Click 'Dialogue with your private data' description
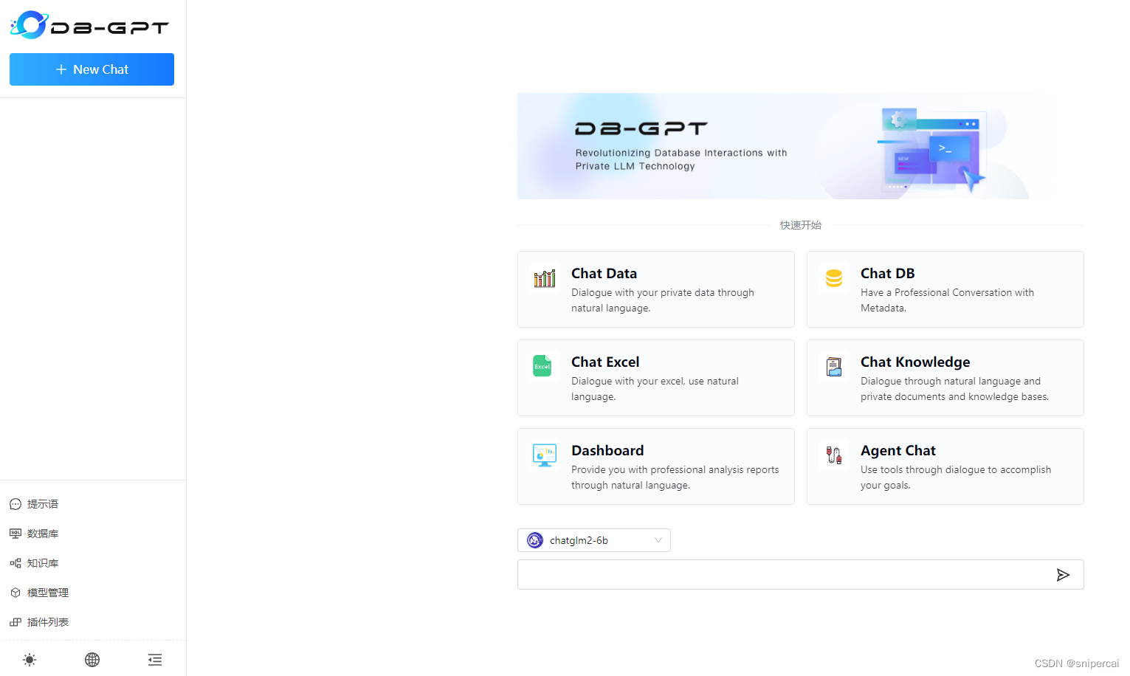 coord(662,300)
